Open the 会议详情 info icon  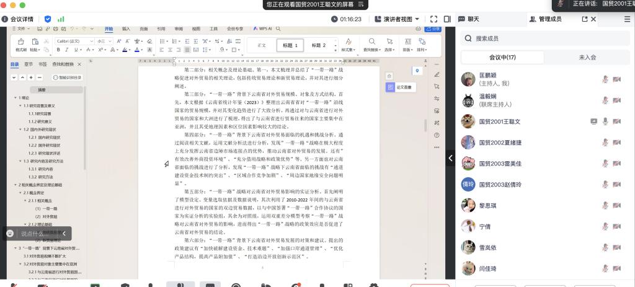(x=5, y=19)
